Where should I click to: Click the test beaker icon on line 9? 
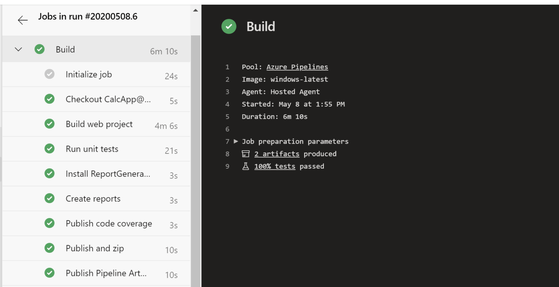(x=246, y=166)
